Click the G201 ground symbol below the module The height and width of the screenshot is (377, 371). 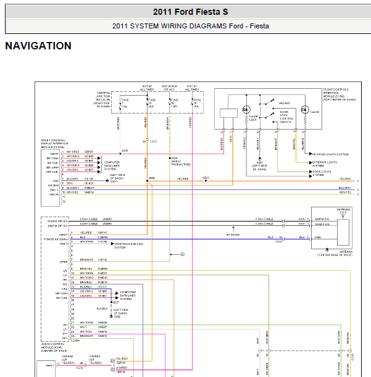260,159
